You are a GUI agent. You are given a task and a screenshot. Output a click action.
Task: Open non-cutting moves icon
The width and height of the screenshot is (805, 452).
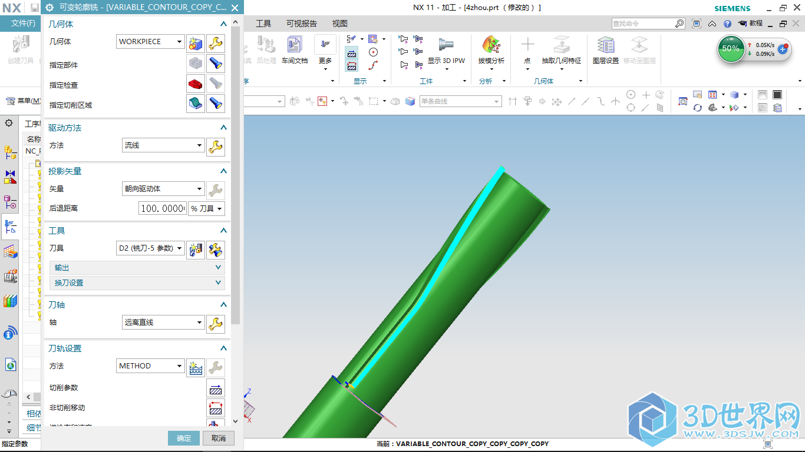pos(216,408)
